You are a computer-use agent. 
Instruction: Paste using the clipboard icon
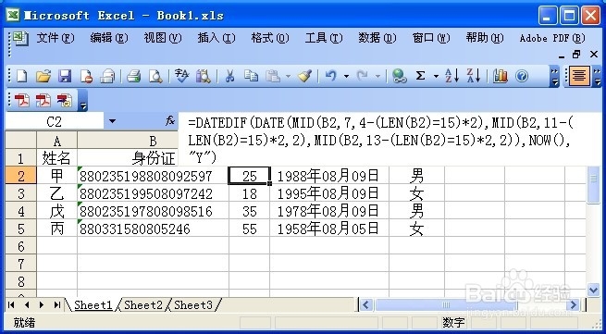(x=273, y=76)
